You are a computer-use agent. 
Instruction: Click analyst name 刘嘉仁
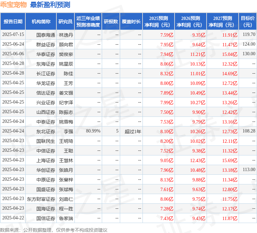[66, 199]
